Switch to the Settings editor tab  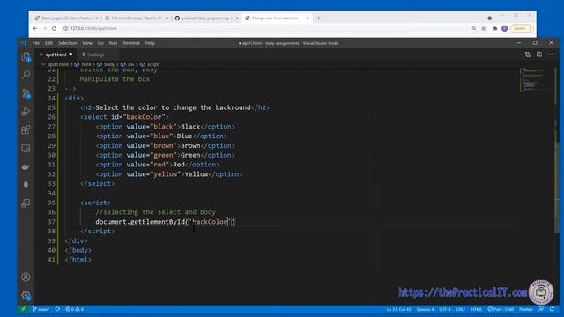(x=95, y=55)
